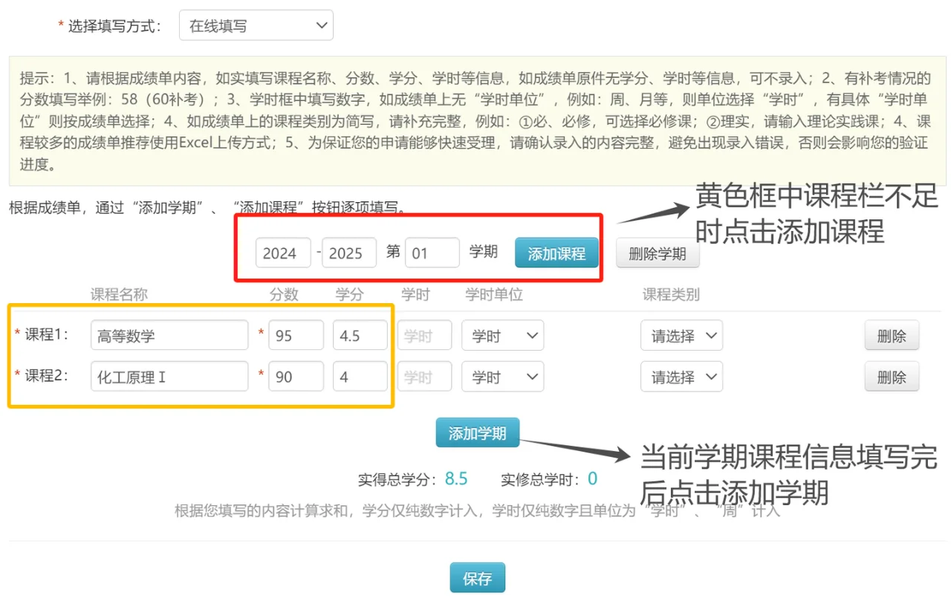The width and height of the screenshot is (951, 604).
Task: Click the 保存 button
Action: click(x=477, y=578)
